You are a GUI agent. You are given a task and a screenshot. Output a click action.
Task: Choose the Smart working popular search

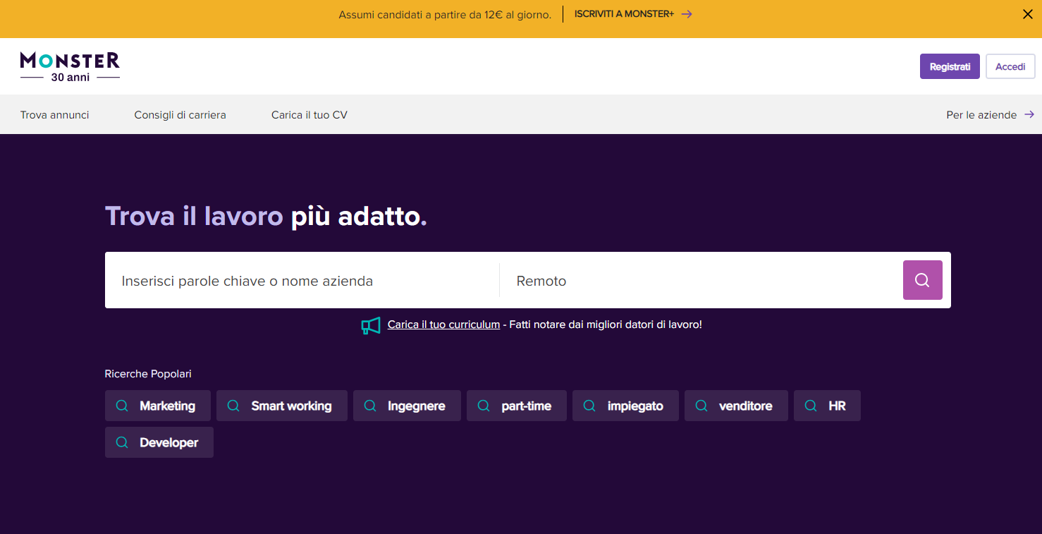(x=281, y=406)
